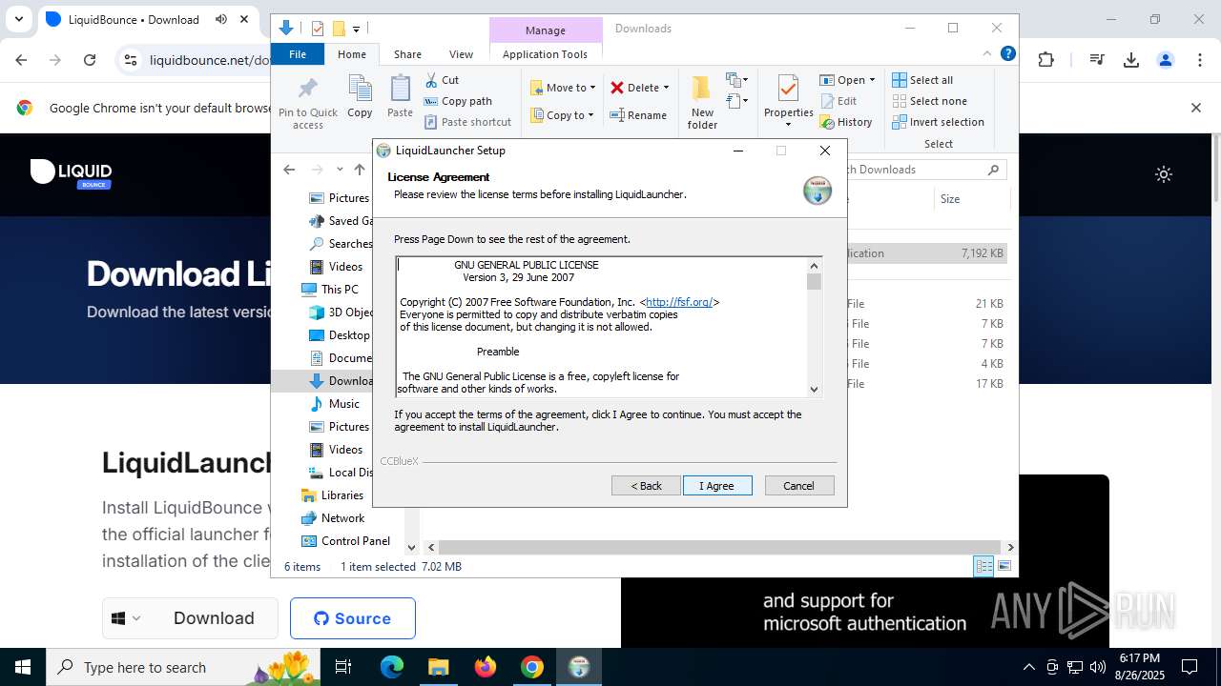Mute the LiquidBounce tab audio icon
The image size is (1221, 686).
click(x=221, y=19)
